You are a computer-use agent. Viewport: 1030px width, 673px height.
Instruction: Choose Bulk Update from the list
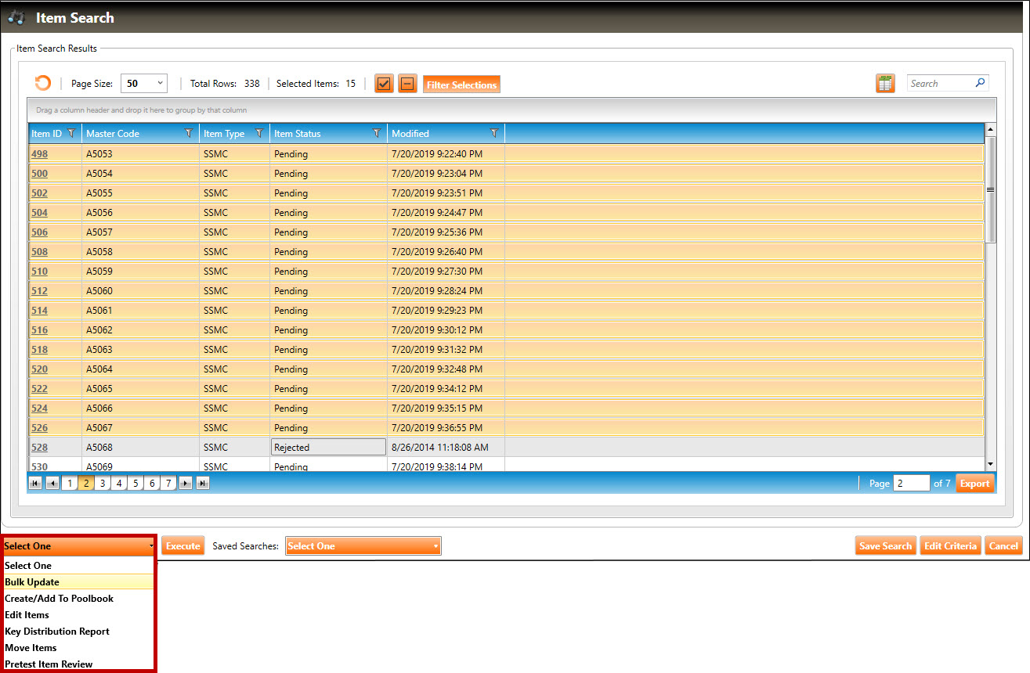tap(32, 582)
